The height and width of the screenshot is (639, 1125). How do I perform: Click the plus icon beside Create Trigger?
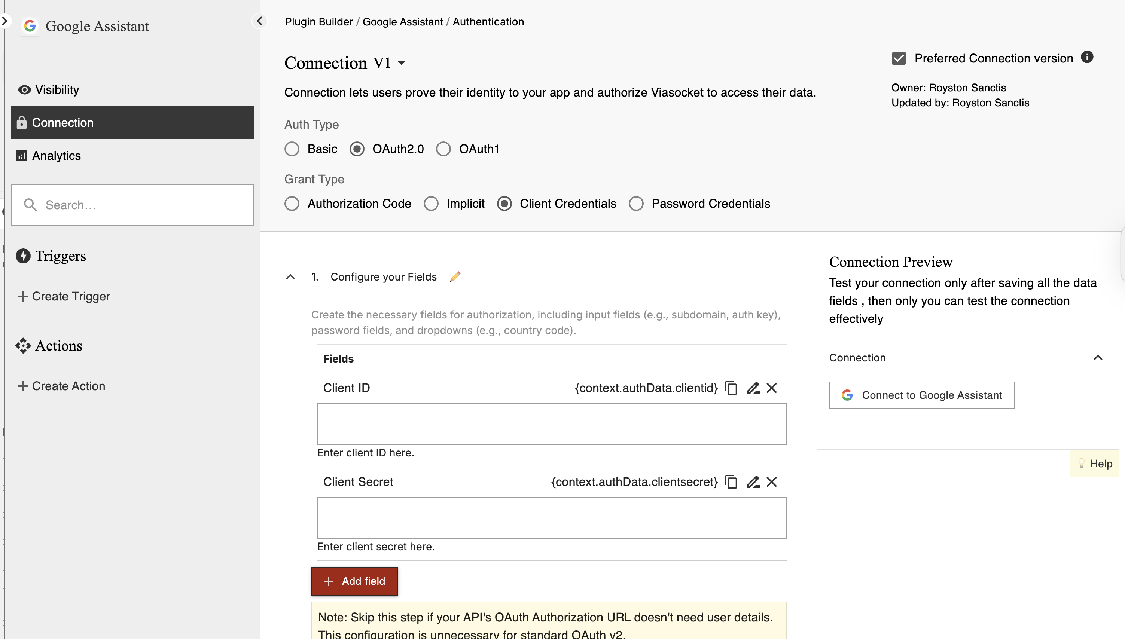[23, 296]
